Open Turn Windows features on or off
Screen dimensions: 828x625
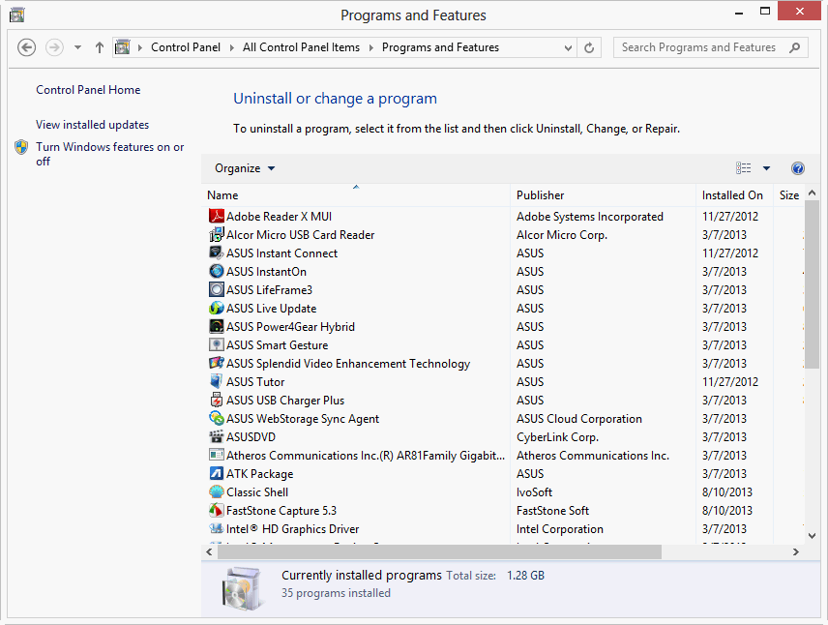[110, 154]
